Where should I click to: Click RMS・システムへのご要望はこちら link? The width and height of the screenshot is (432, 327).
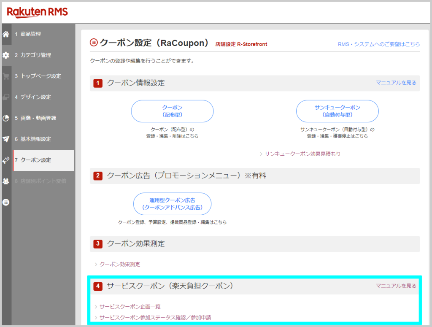tap(380, 44)
